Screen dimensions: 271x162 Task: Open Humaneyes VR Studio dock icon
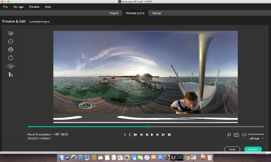(x=173, y=157)
